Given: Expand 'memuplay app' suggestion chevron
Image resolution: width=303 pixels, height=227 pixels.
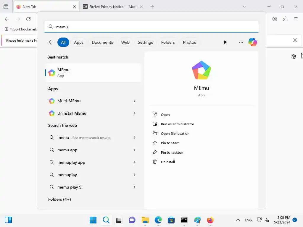Looking at the screenshot, I should pos(134,162).
